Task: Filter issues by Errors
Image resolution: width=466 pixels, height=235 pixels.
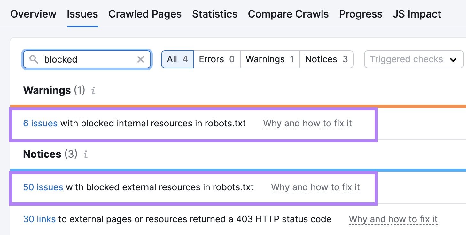Action: (217, 59)
